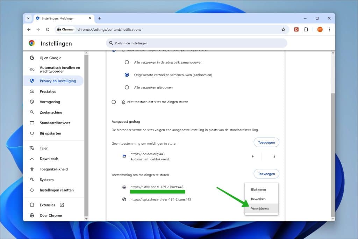
Task: Click the Chrome icon beside Over Chrome
Action: [x=32, y=215]
